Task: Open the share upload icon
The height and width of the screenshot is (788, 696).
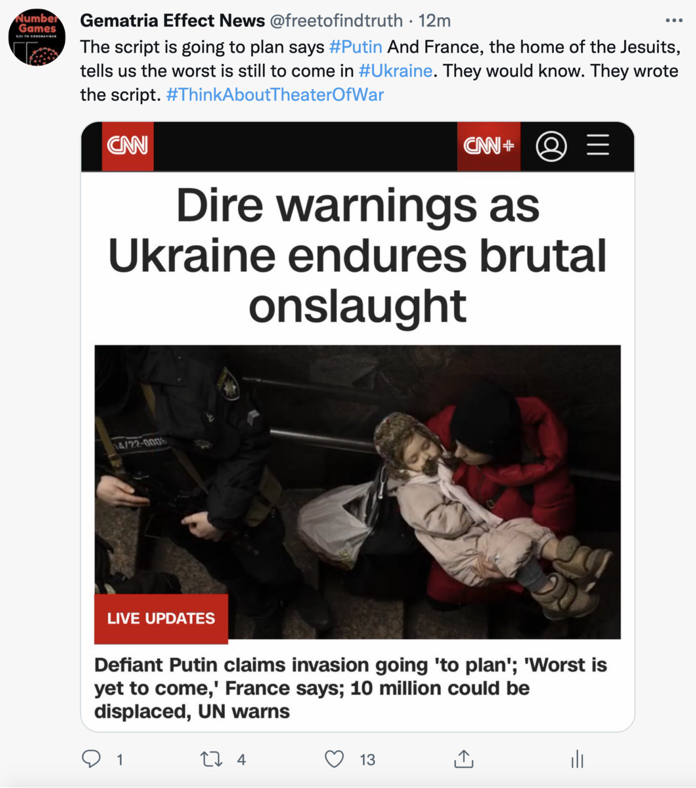Action: [x=463, y=758]
